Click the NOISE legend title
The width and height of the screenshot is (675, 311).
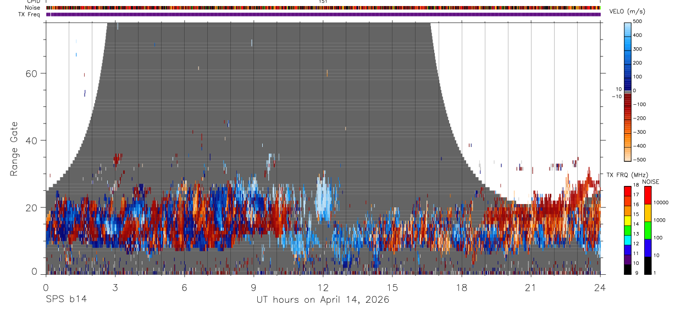point(651,182)
